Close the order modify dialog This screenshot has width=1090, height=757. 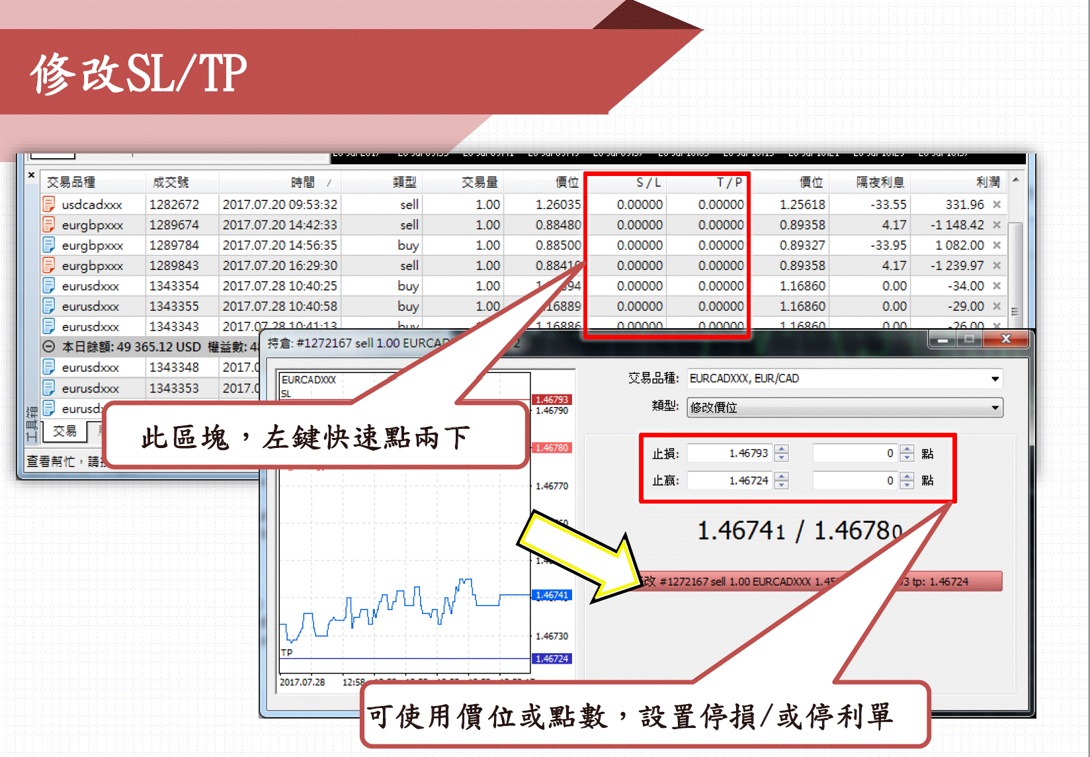click(x=1006, y=339)
